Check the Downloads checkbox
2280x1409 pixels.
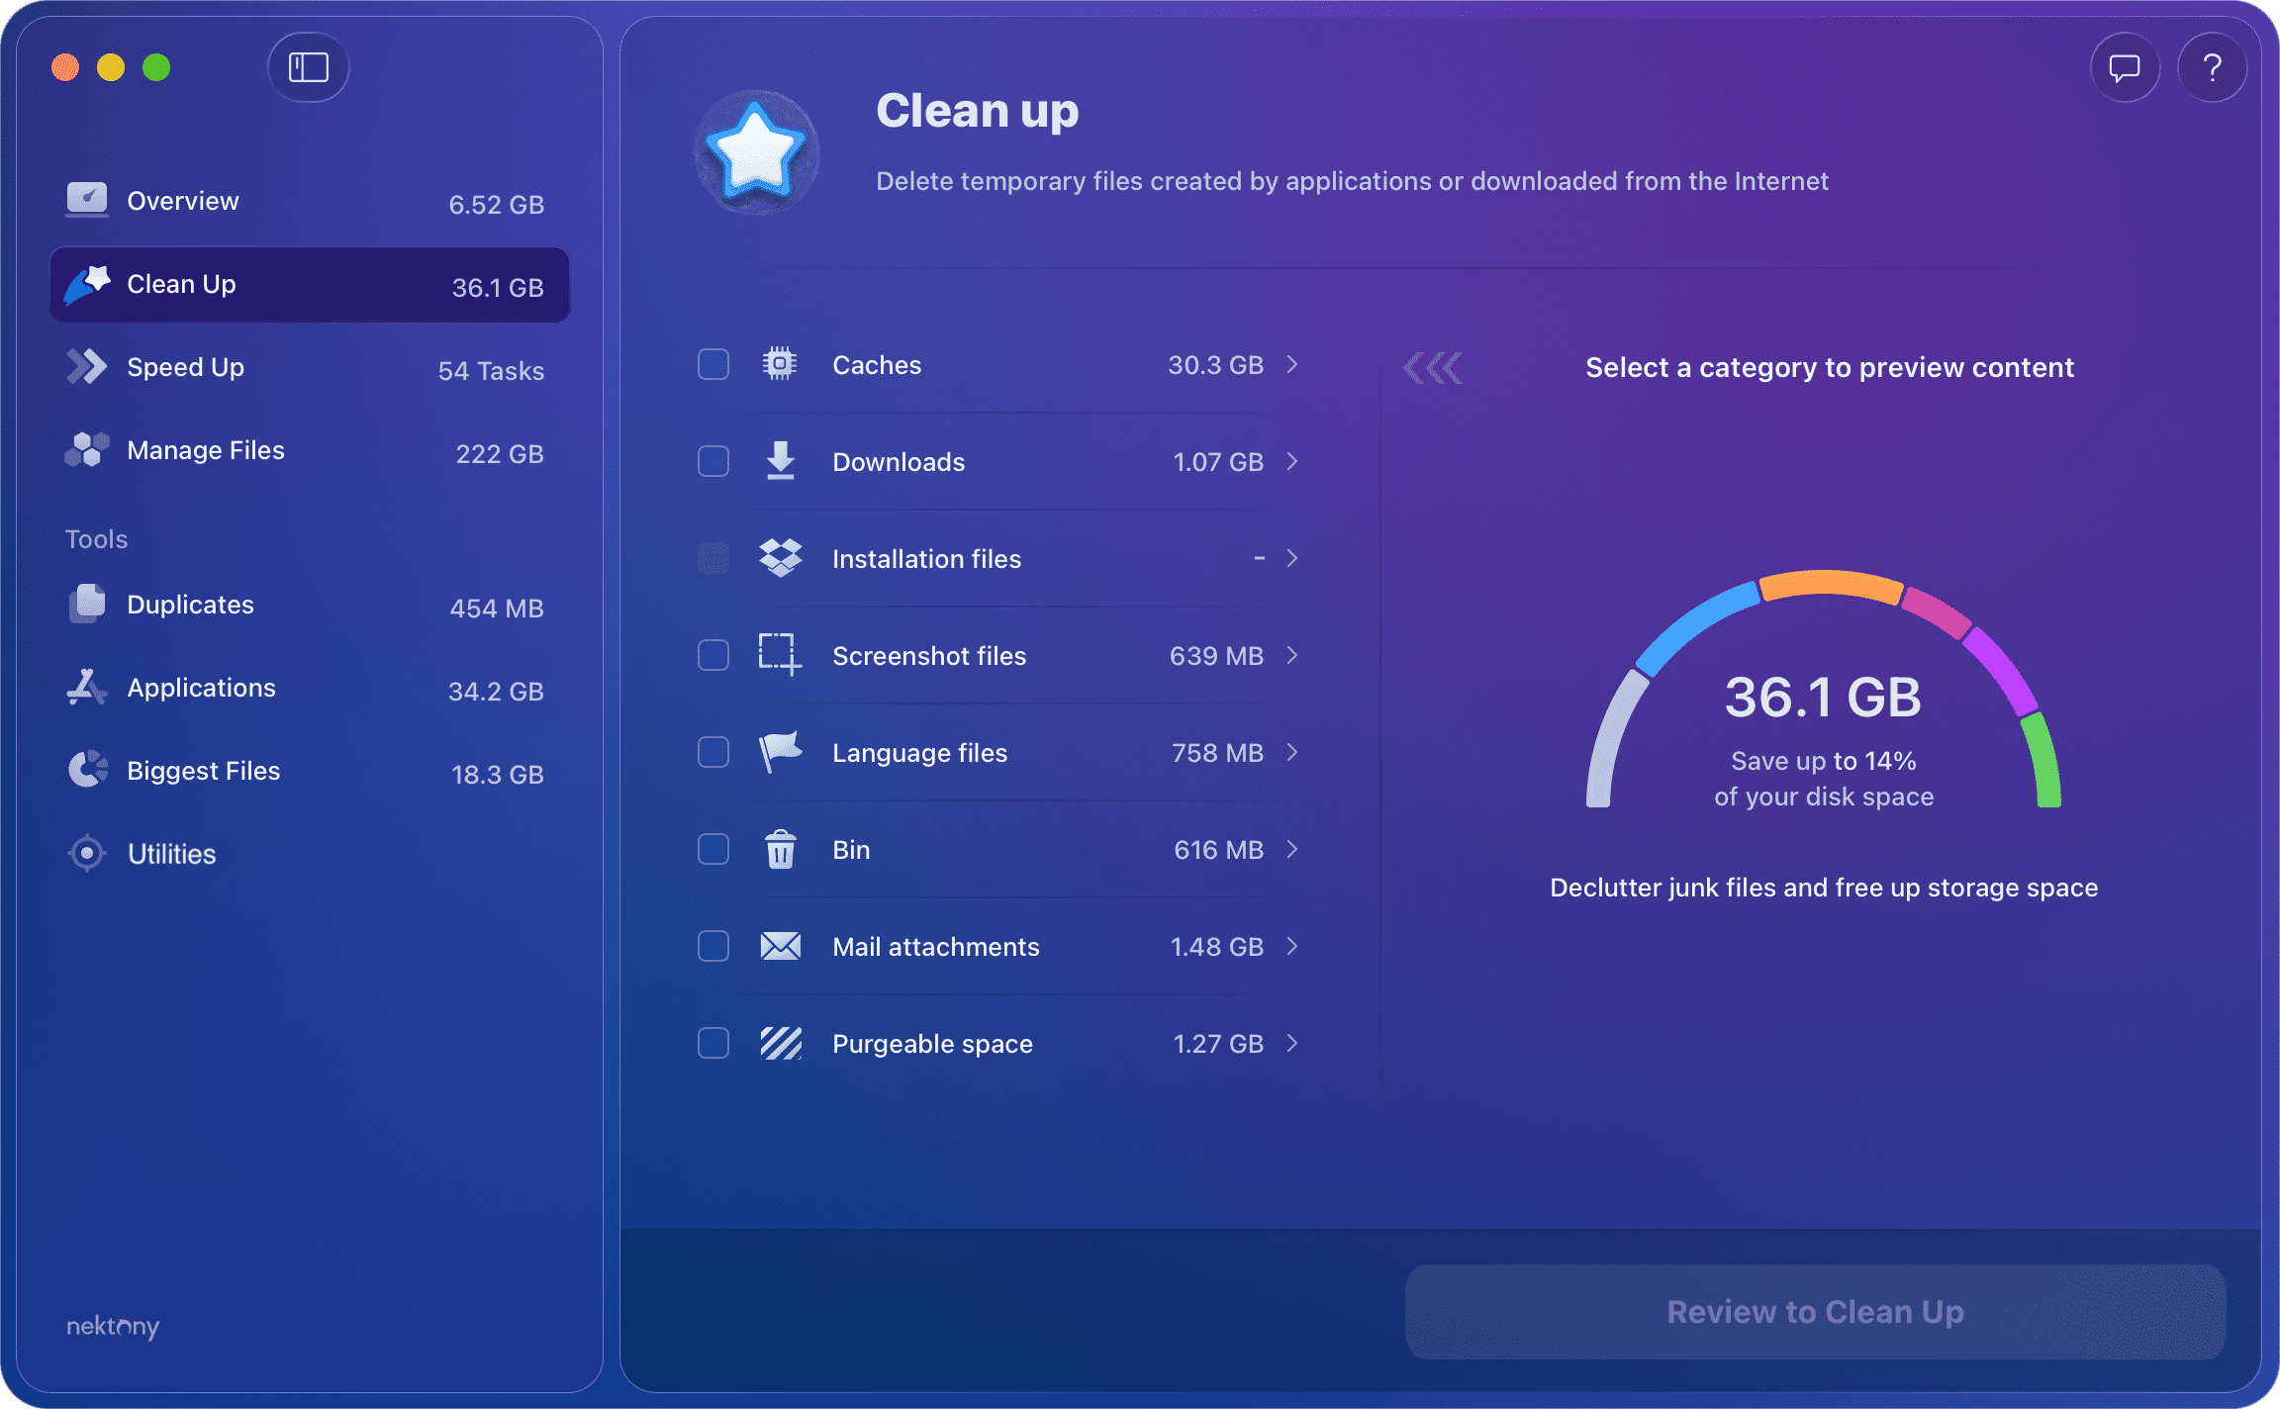pos(712,461)
